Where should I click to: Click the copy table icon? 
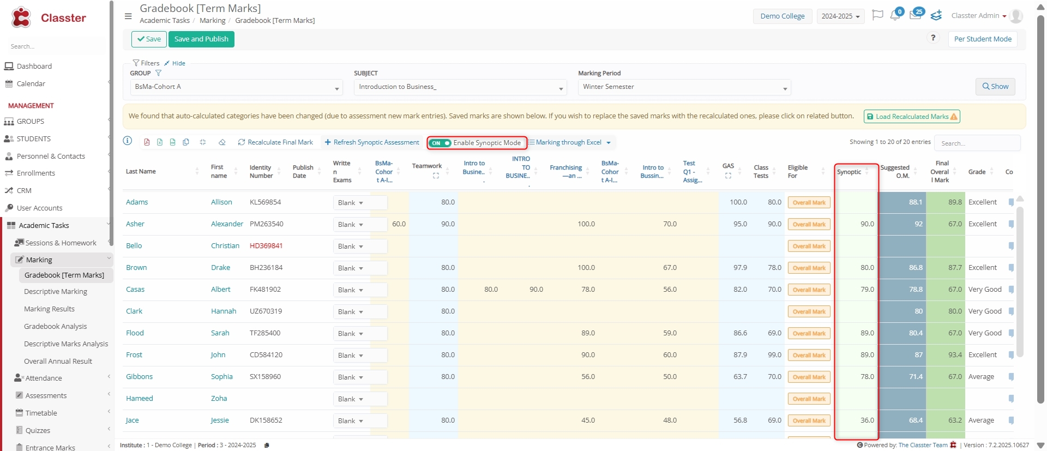pos(186,142)
